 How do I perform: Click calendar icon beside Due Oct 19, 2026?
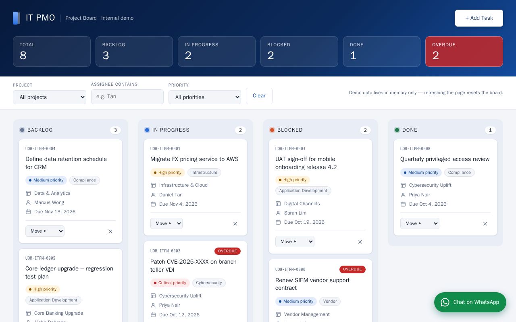click(x=278, y=222)
